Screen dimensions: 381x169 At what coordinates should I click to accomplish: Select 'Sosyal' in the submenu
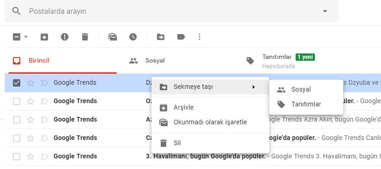pos(306,90)
